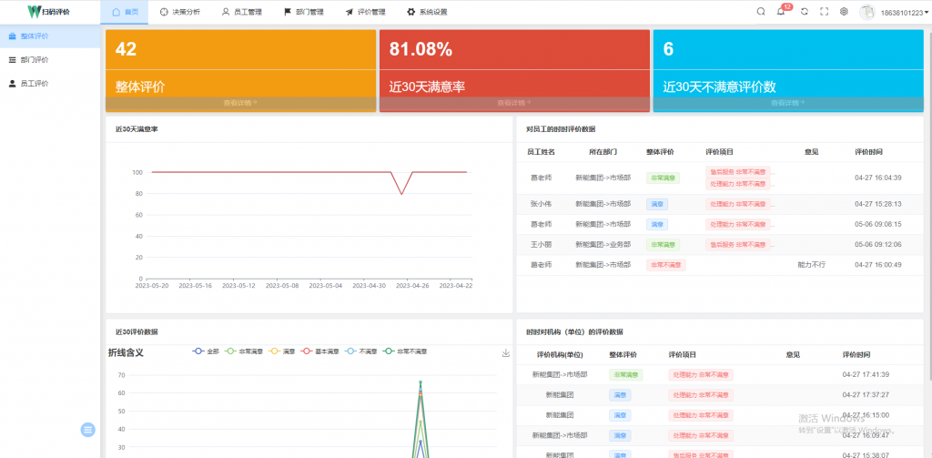
Task: Click the round floating menu button
Action: click(x=88, y=430)
